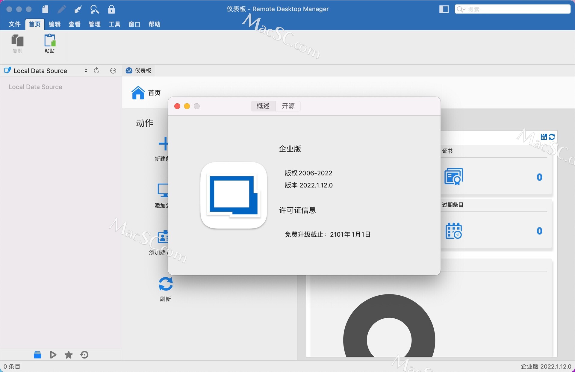
Task: Select the Favorites star icon at sidebar bottom
Action: click(x=68, y=355)
